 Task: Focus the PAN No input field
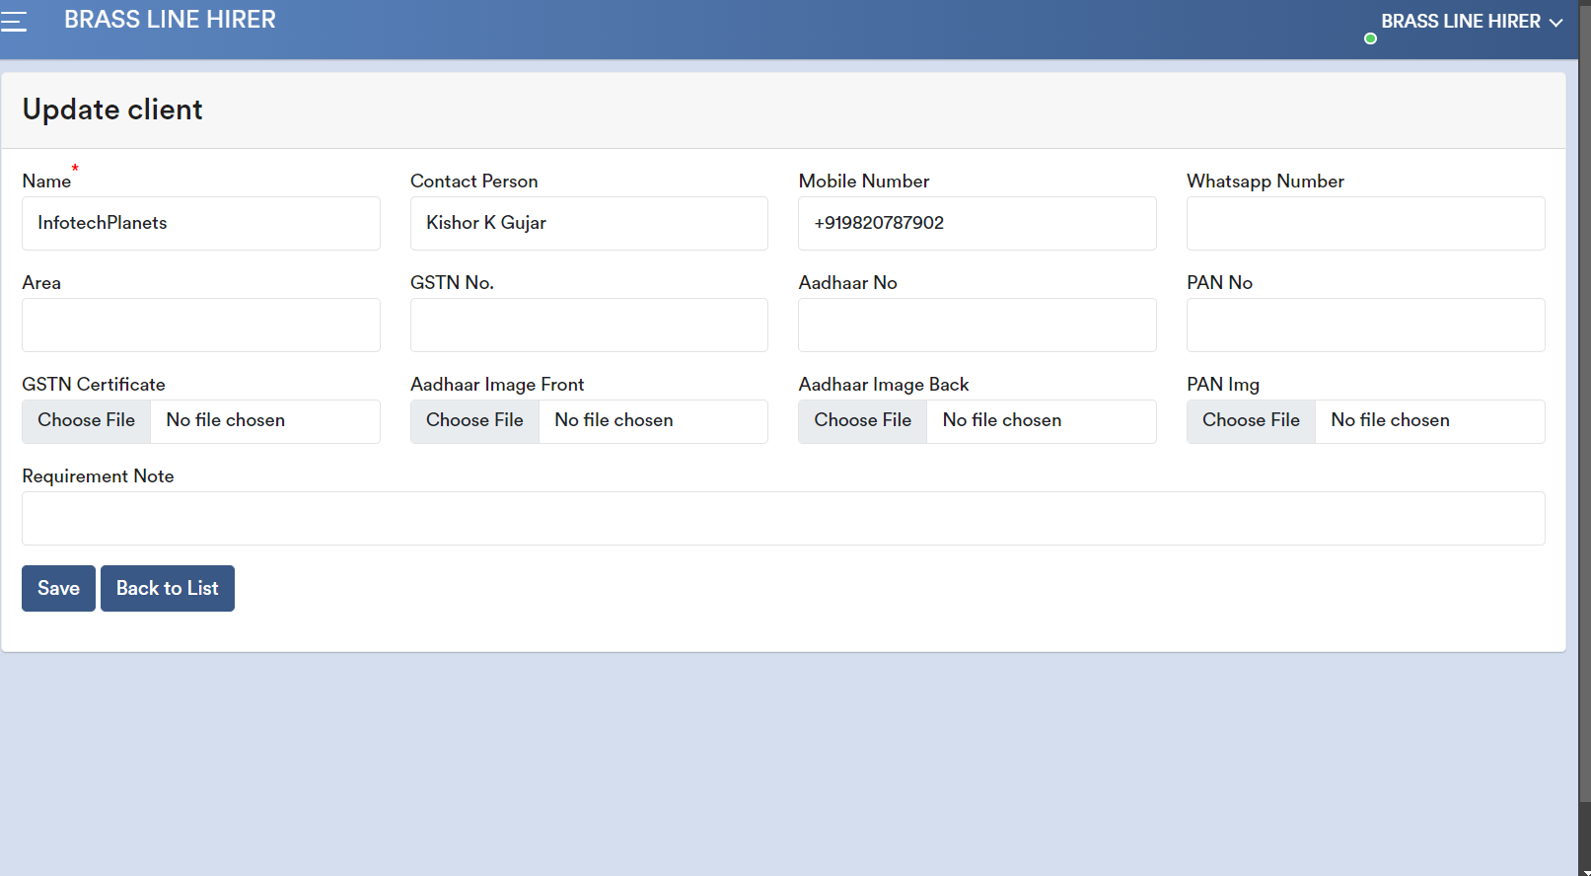click(x=1366, y=325)
